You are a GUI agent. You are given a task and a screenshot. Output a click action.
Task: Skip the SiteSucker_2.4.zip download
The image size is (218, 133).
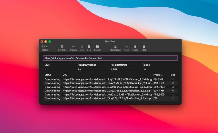(173, 83)
